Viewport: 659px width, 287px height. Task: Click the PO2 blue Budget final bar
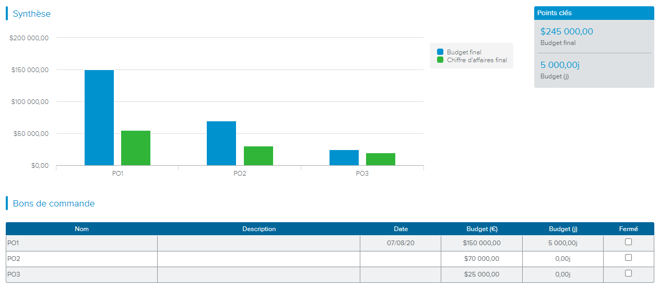click(x=221, y=143)
